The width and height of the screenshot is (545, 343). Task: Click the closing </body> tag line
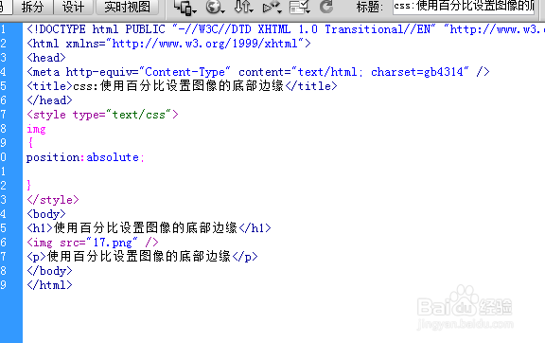pos(49,271)
